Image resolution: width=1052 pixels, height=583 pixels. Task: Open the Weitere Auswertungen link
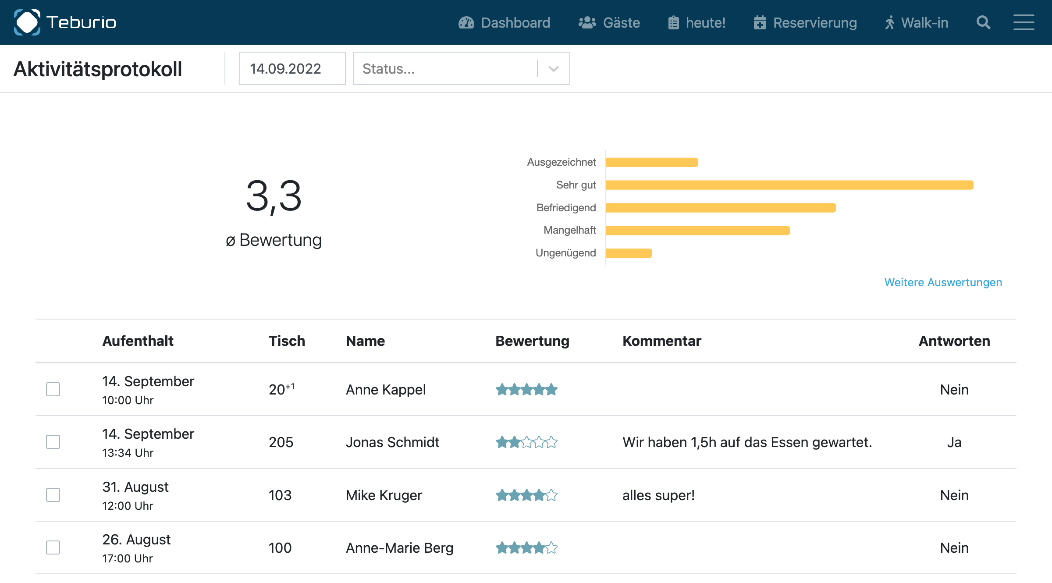click(x=943, y=282)
